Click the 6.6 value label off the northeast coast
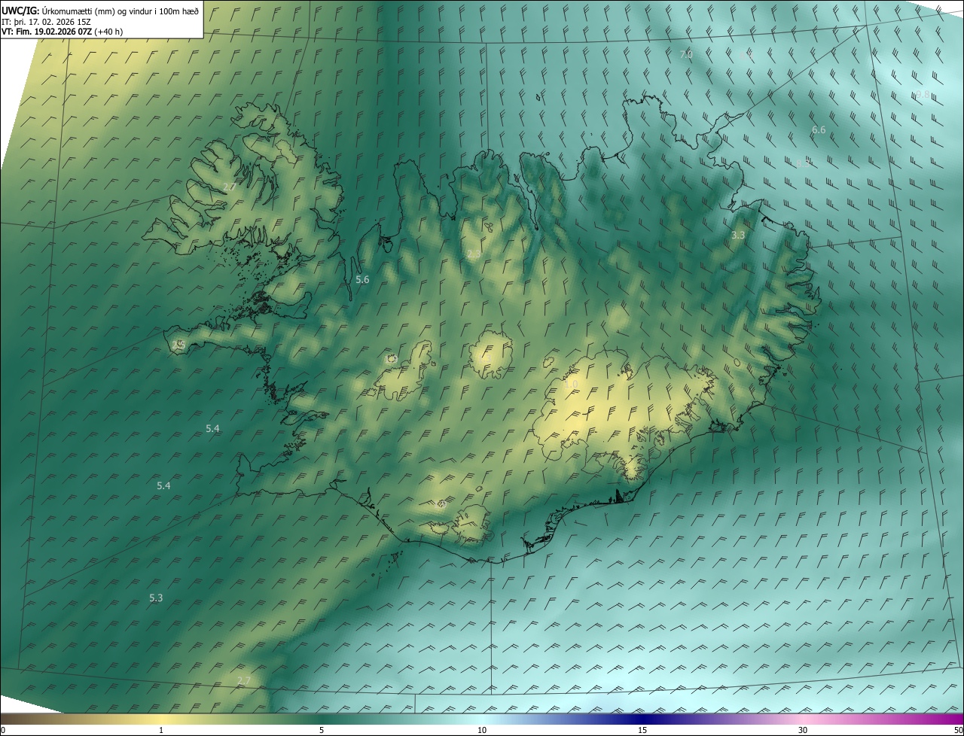964x736 pixels. click(x=819, y=130)
